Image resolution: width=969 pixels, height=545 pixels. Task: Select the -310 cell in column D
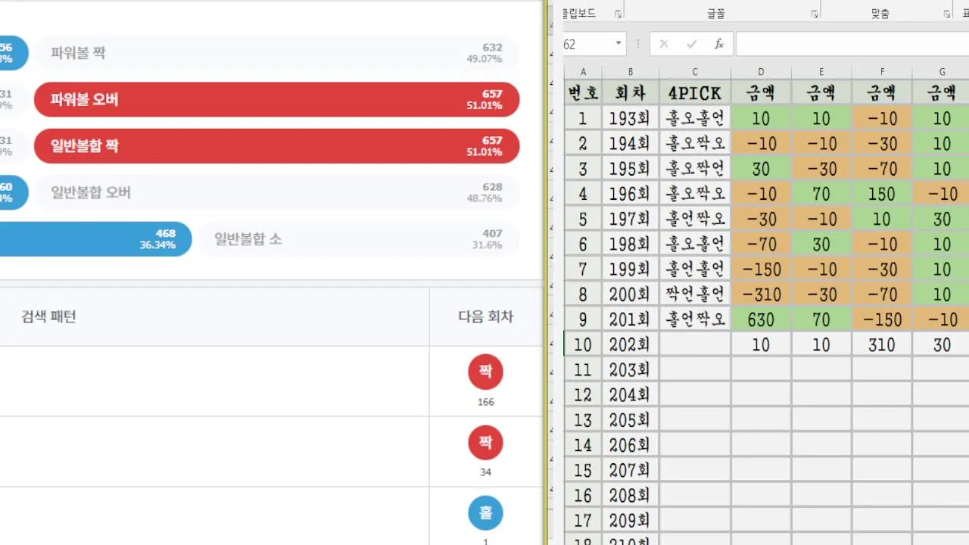pos(761,294)
